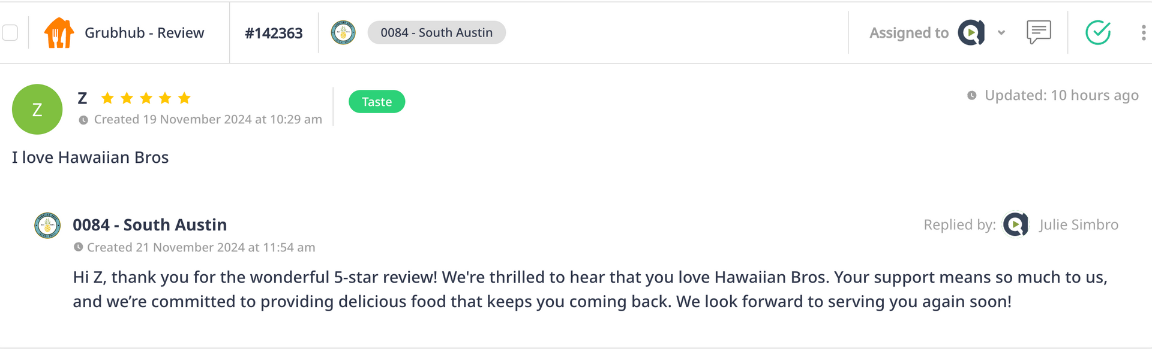Click the assigned user avatar in the header

(x=971, y=33)
